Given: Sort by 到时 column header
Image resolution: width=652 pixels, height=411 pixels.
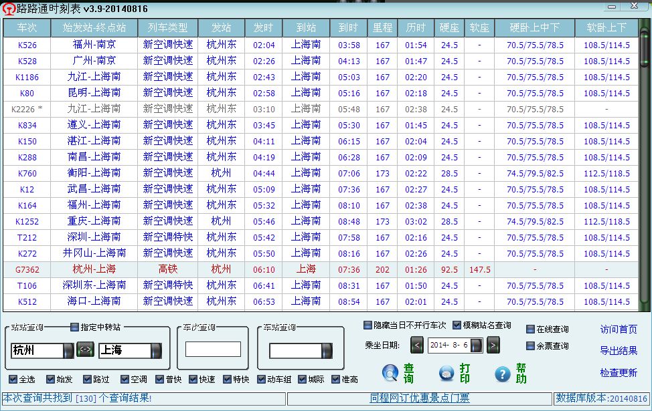Looking at the screenshot, I should [x=349, y=28].
